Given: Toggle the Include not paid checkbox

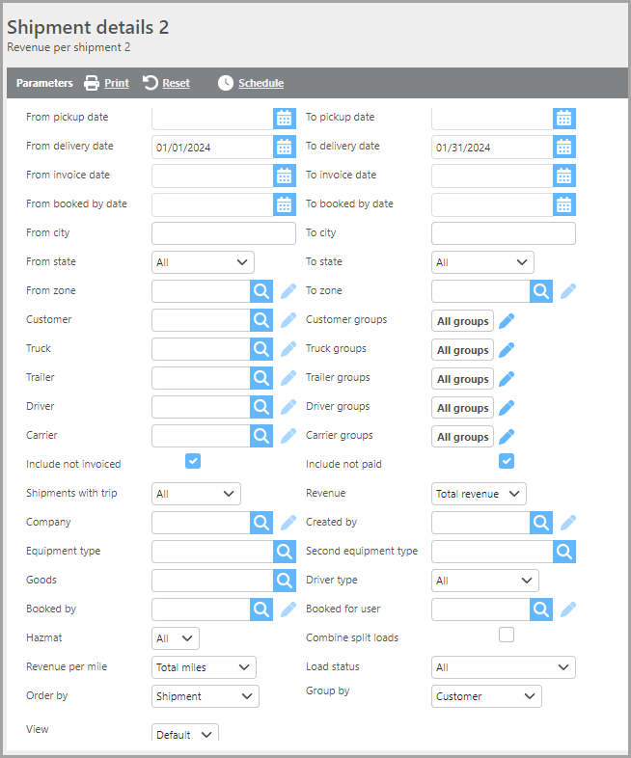Looking at the screenshot, I should point(507,461).
